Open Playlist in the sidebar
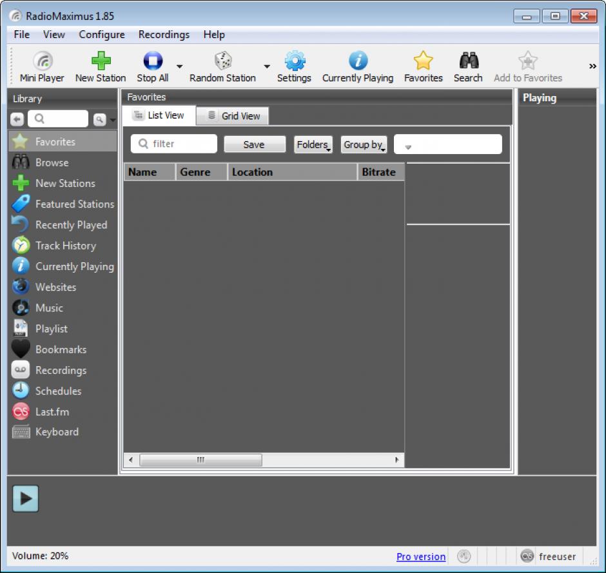This screenshot has width=606, height=573. coord(63,329)
